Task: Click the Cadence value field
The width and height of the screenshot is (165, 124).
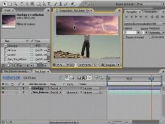Action: pyautogui.click(x=130, y=33)
